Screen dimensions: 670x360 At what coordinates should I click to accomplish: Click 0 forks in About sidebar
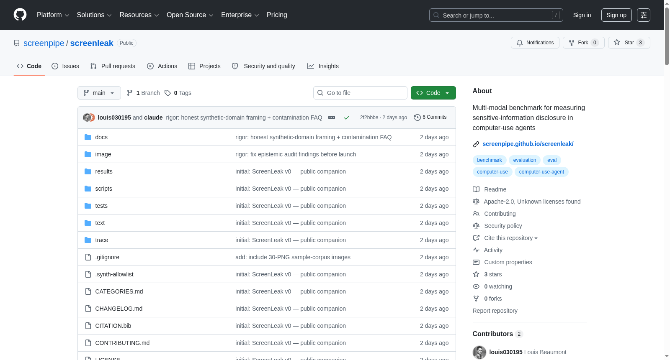pos(493,299)
